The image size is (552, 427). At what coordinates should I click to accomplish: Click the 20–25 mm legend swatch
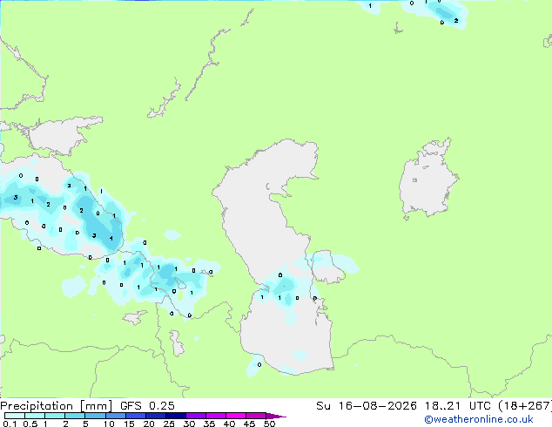156,416
